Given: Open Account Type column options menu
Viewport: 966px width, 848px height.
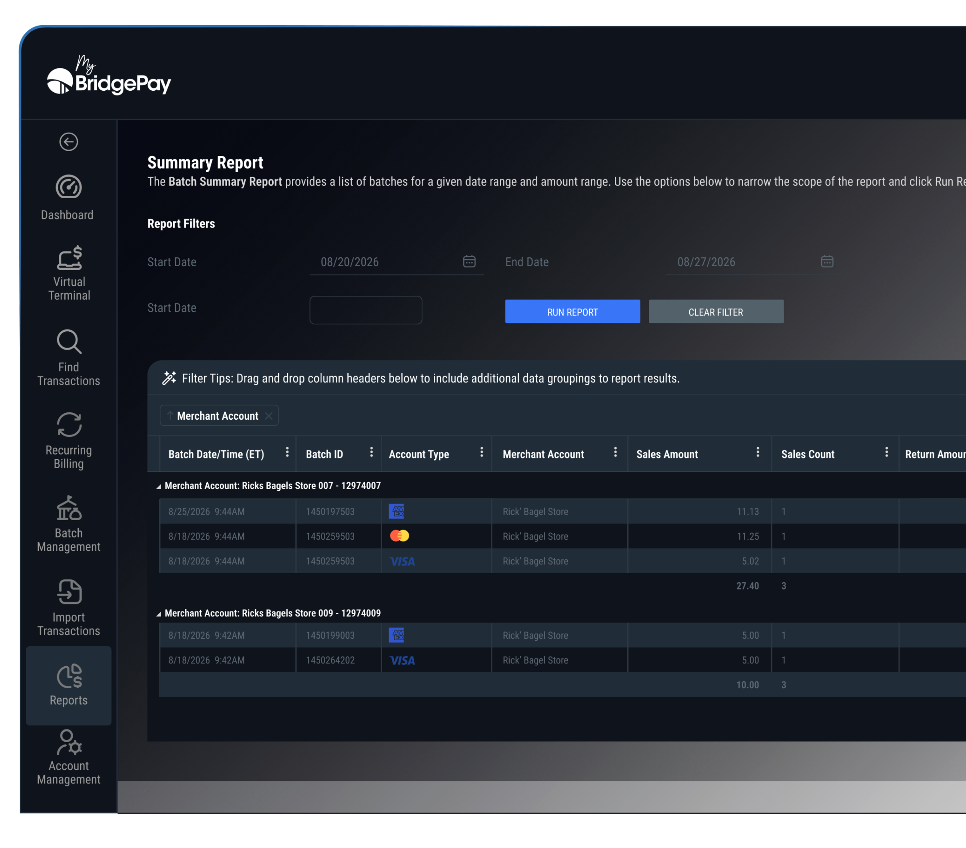Looking at the screenshot, I should [481, 452].
